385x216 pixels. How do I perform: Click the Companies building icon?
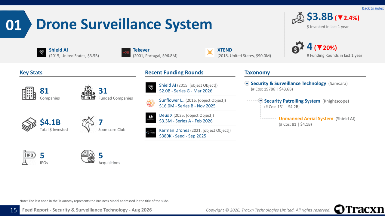coord(29,93)
